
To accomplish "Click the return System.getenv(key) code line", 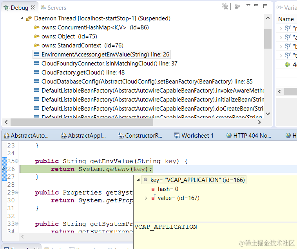I will [101, 169].
